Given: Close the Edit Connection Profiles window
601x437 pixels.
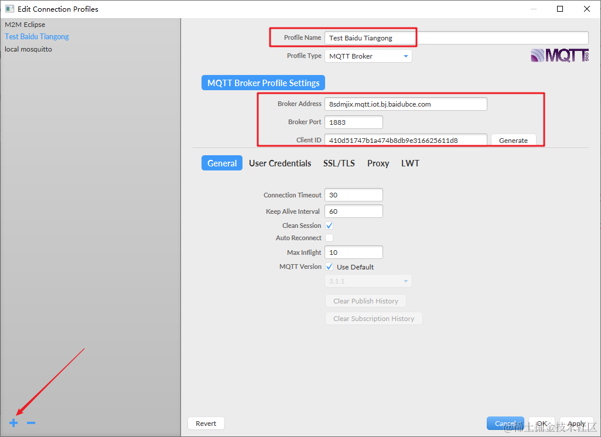Looking at the screenshot, I should click(x=587, y=9).
